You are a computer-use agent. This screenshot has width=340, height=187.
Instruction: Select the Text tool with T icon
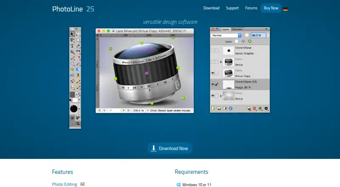click(72, 46)
